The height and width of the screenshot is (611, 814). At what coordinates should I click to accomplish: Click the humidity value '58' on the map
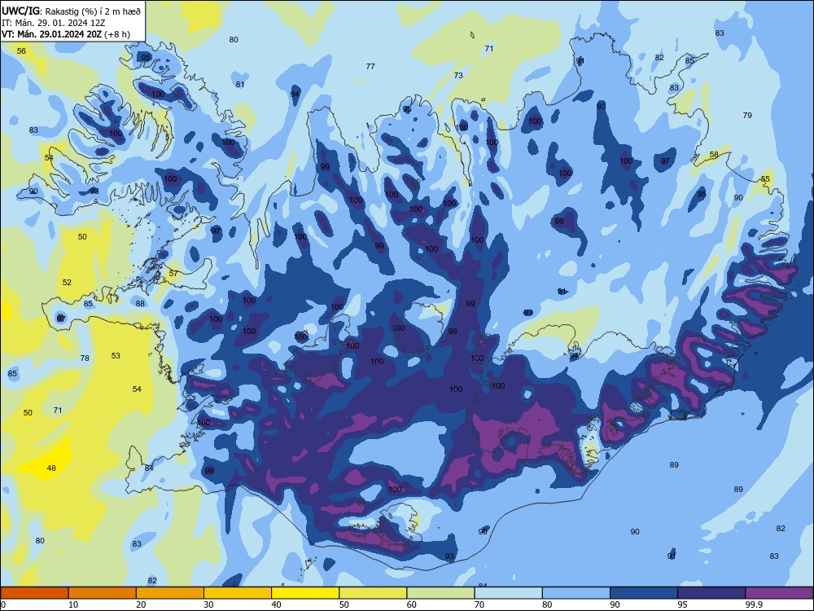pos(715,155)
